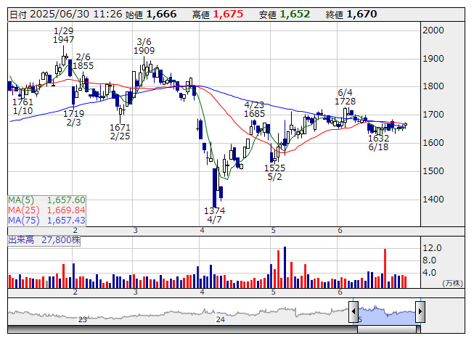474x341 pixels.
Task: Click the horizontal scrollbar thumb at bottom
Action: coord(388,329)
